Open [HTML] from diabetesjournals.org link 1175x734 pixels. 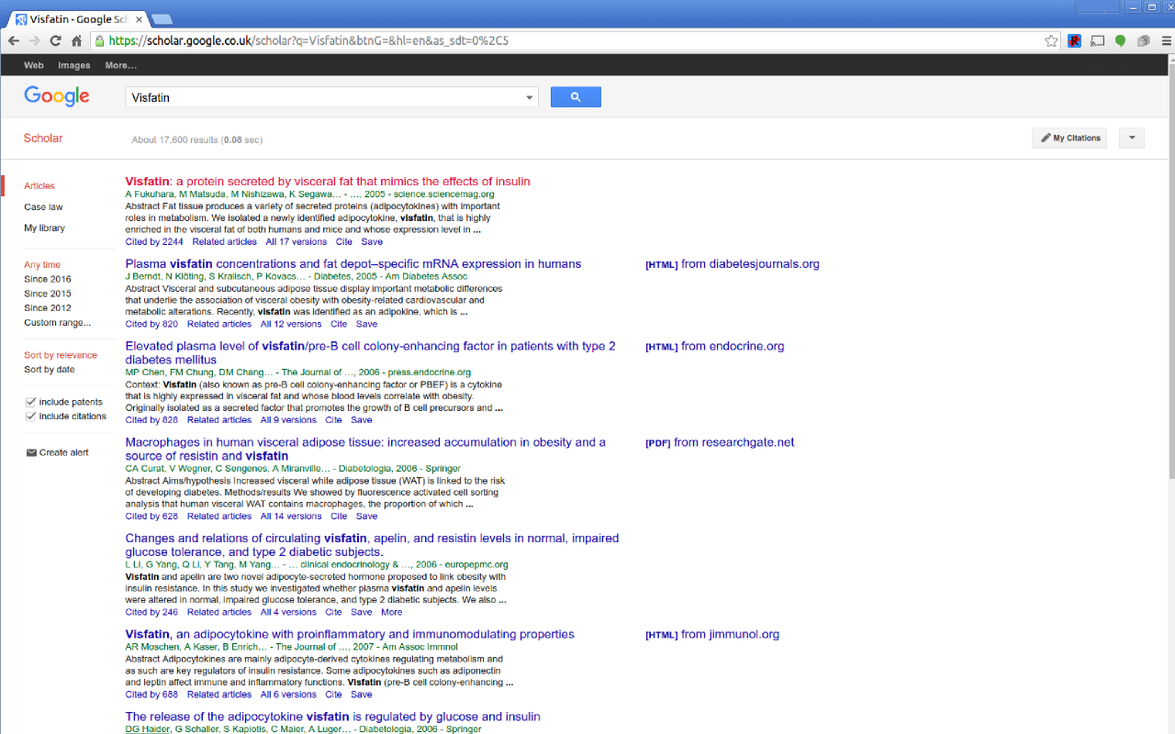pyautogui.click(x=733, y=264)
